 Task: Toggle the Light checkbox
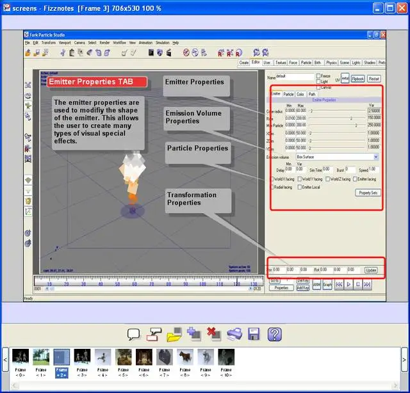pyautogui.click(x=318, y=81)
